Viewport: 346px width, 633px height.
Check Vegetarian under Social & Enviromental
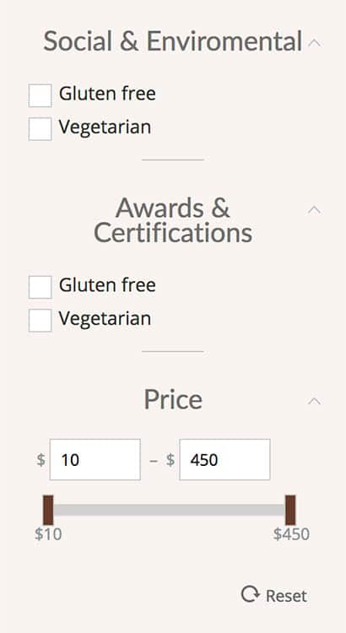click(40, 129)
